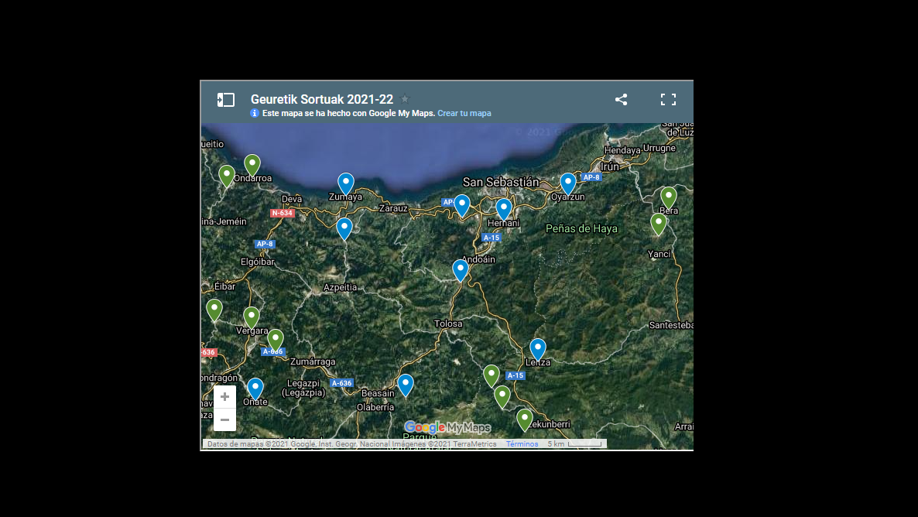Open the map in fullscreen view
Viewport: 918px width, 517px height.
[668, 100]
